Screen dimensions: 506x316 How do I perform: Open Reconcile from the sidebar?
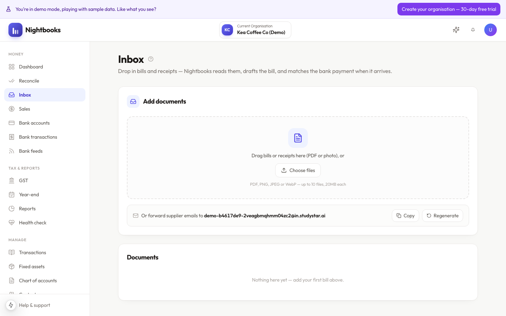[45, 81]
